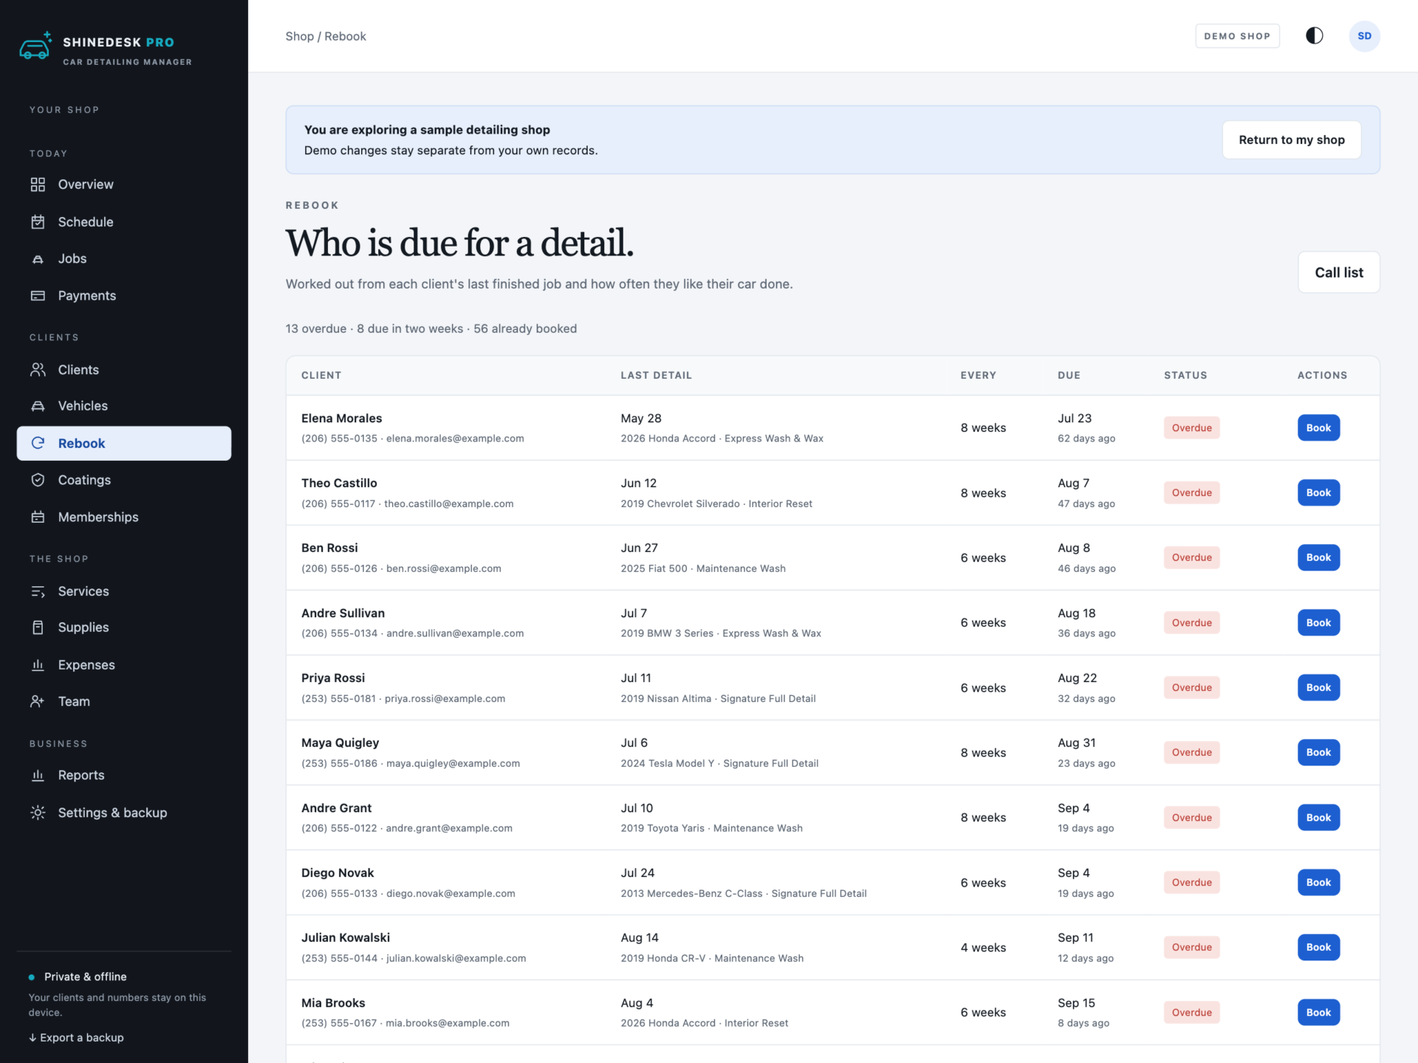The width and height of the screenshot is (1418, 1063).
Task: Open Expenses via its bar chart icon
Action: (x=38, y=665)
